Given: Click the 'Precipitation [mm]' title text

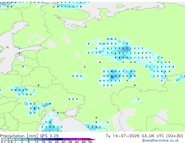Looking at the screenshot, I should pyautogui.click(x=19, y=136).
